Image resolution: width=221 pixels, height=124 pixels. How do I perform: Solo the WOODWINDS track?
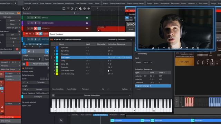pyautogui.click(x=32, y=23)
